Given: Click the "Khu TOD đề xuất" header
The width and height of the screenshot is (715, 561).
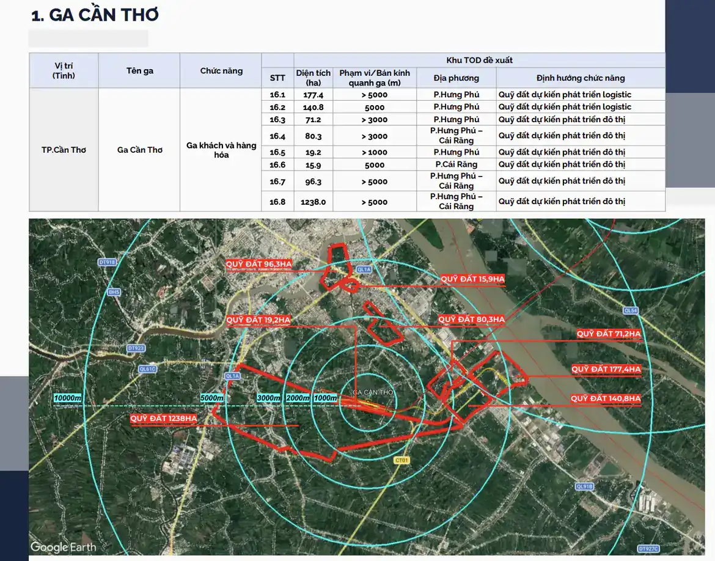Looking at the screenshot, I should 479,61.
